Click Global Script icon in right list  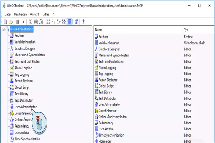point(96,86)
